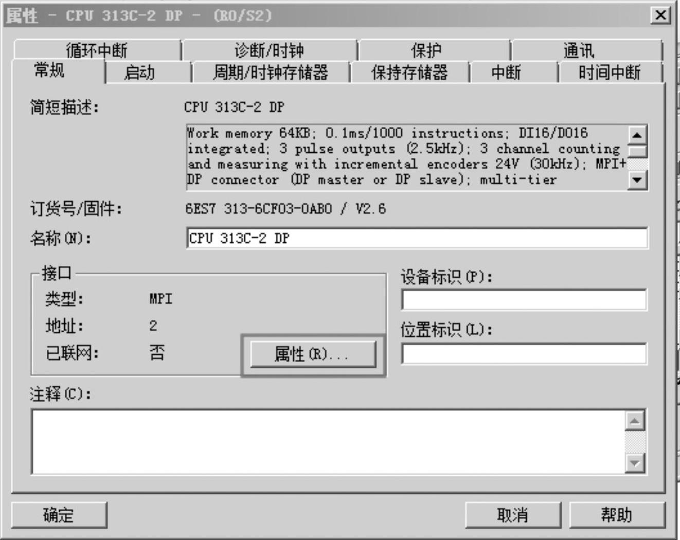Open the 保持存储器 tab

pos(410,73)
